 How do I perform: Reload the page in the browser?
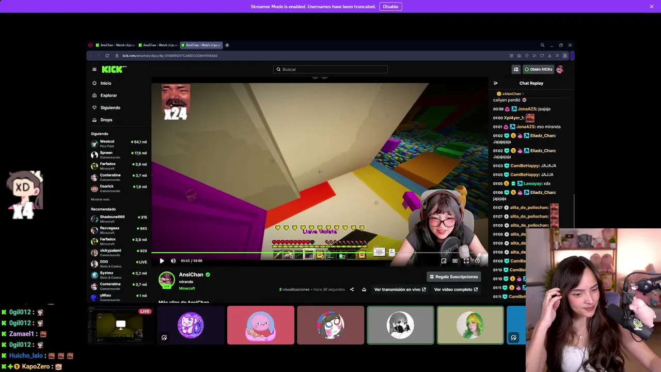pyautogui.click(x=107, y=56)
